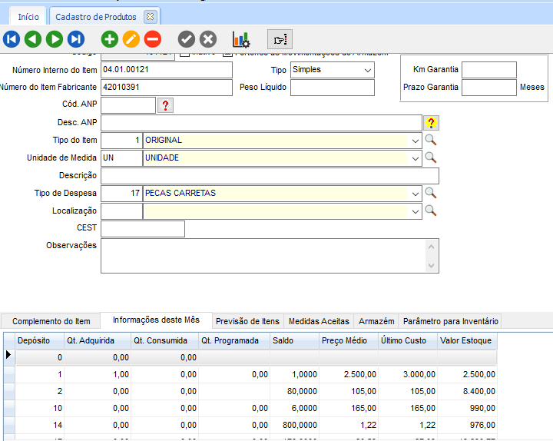Screen dimensions: 553x441
Task: Open the Armazém tab
Action: coord(376,321)
